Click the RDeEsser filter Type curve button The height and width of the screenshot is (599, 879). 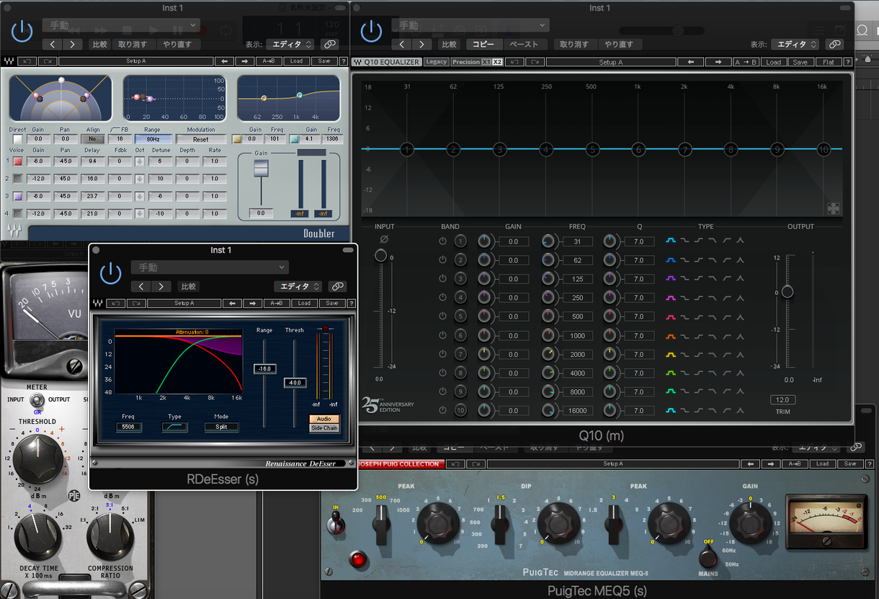(x=175, y=427)
